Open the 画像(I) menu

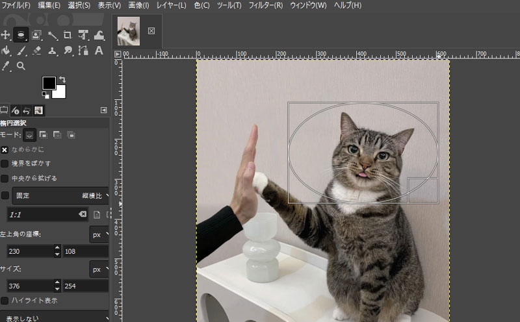click(138, 5)
